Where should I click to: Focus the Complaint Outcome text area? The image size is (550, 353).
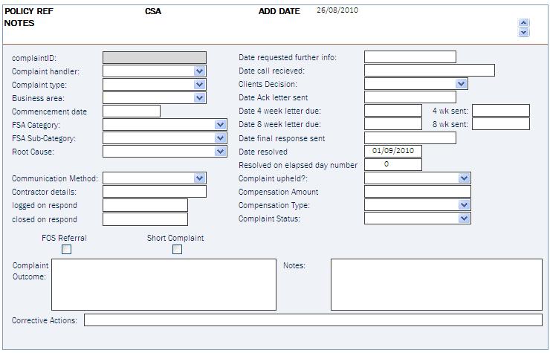point(164,285)
